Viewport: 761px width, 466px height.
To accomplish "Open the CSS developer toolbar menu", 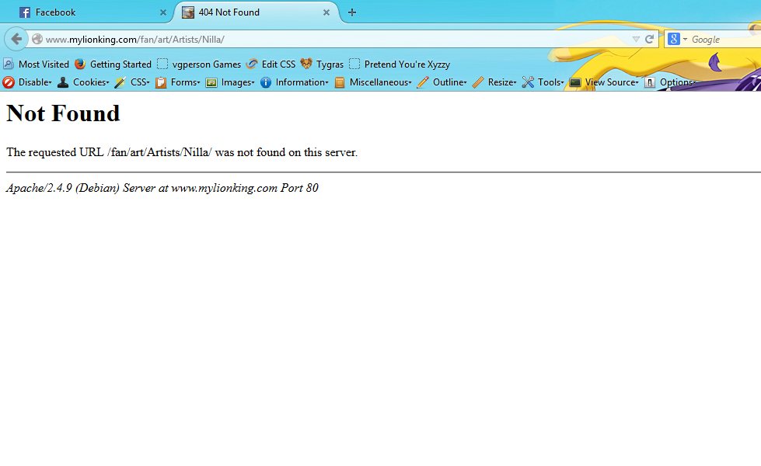I will (x=132, y=82).
